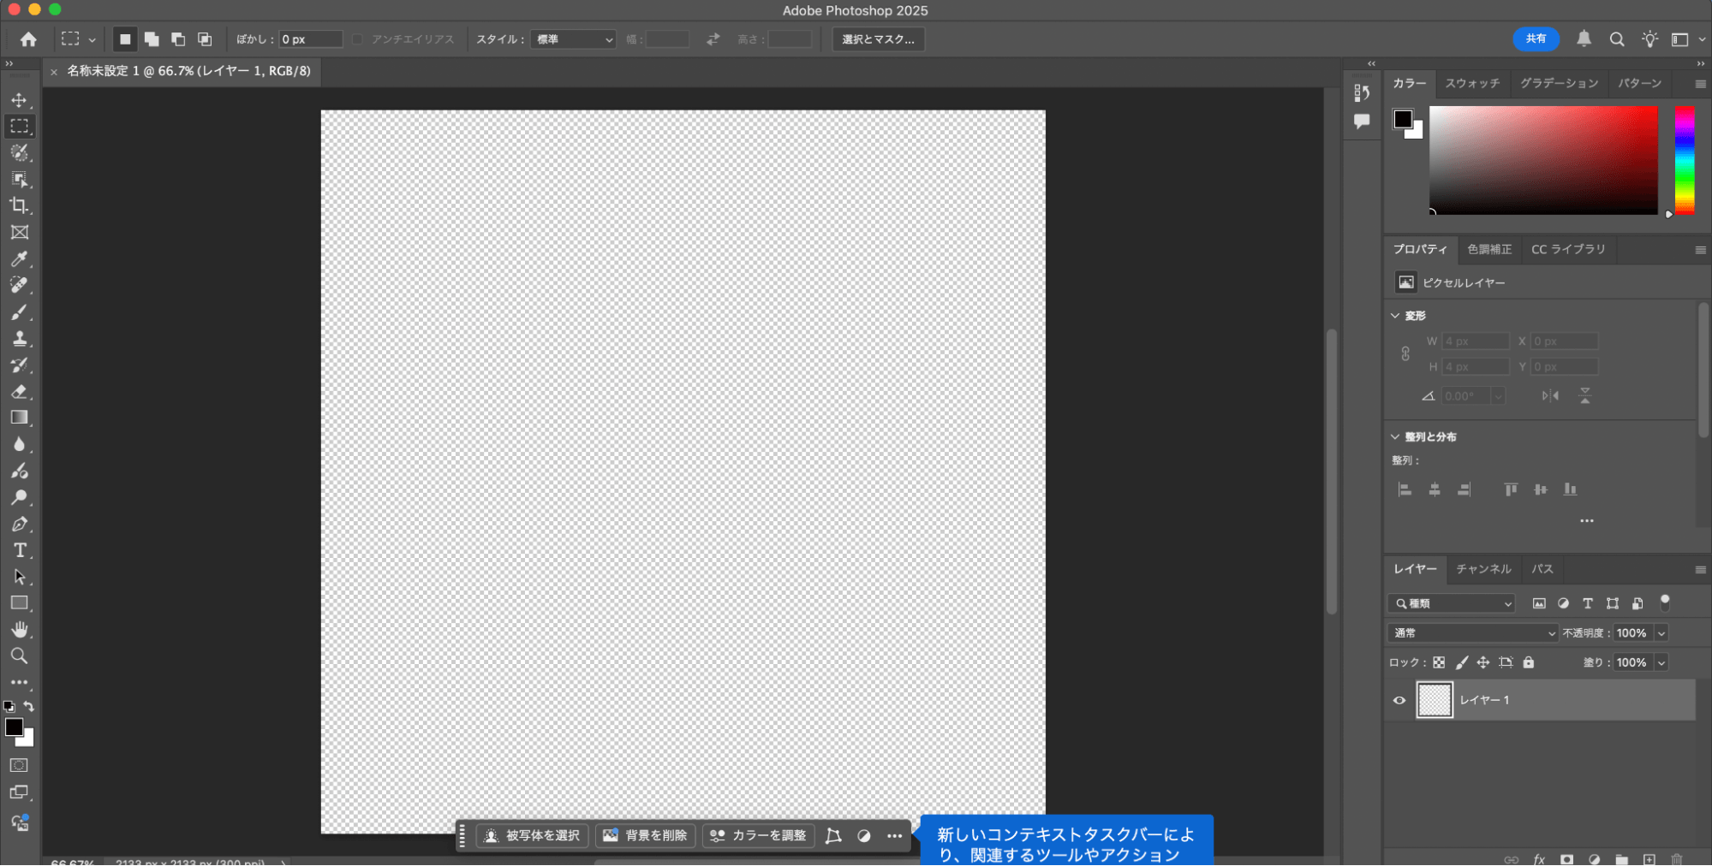Click the 選択とマスク button
This screenshot has width=1712, height=866.
[878, 39]
